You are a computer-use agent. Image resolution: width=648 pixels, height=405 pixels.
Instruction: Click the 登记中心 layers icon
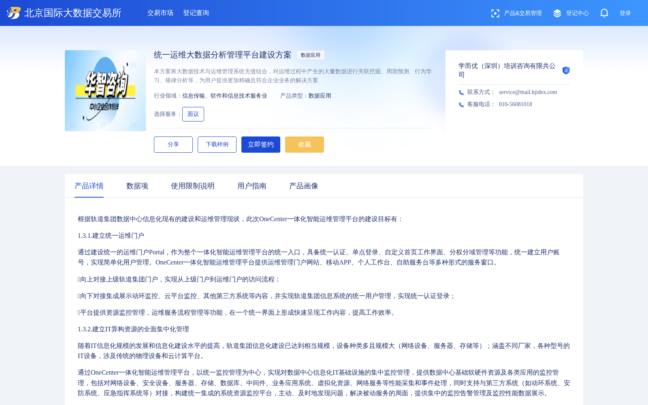click(x=557, y=13)
